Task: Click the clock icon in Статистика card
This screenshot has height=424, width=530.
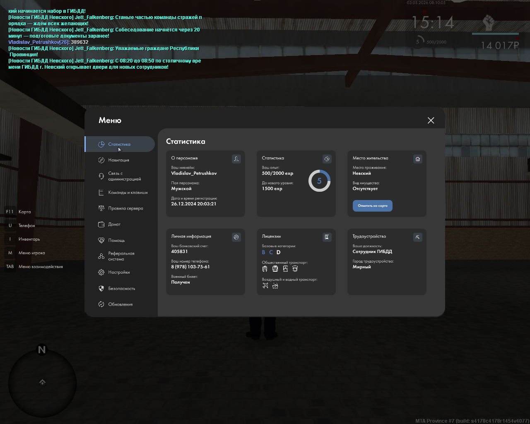Action: click(x=327, y=159)
